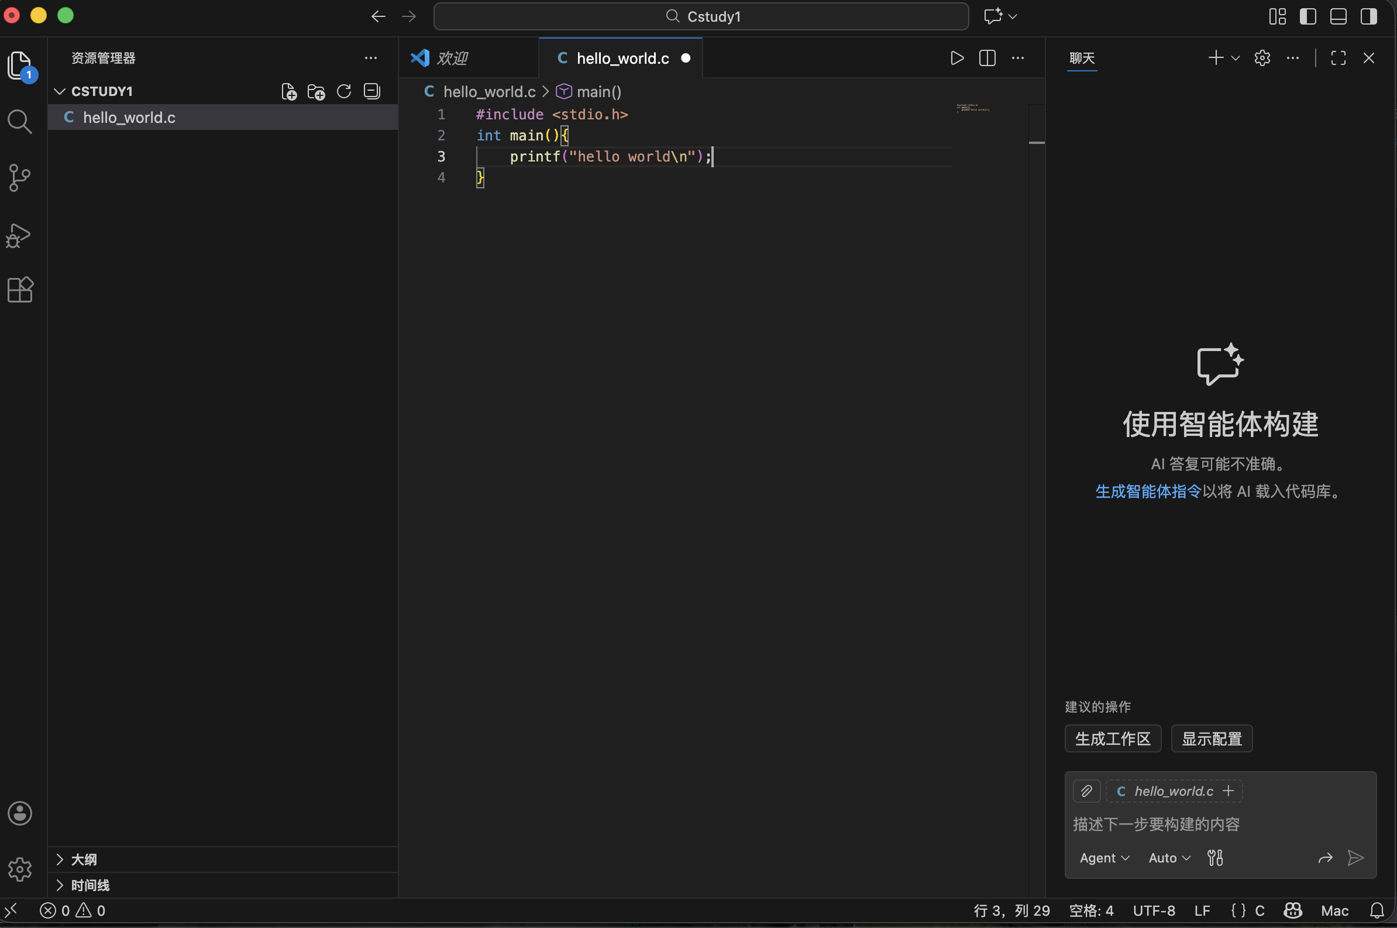Refresh the explorer file list

pos(344,92)
